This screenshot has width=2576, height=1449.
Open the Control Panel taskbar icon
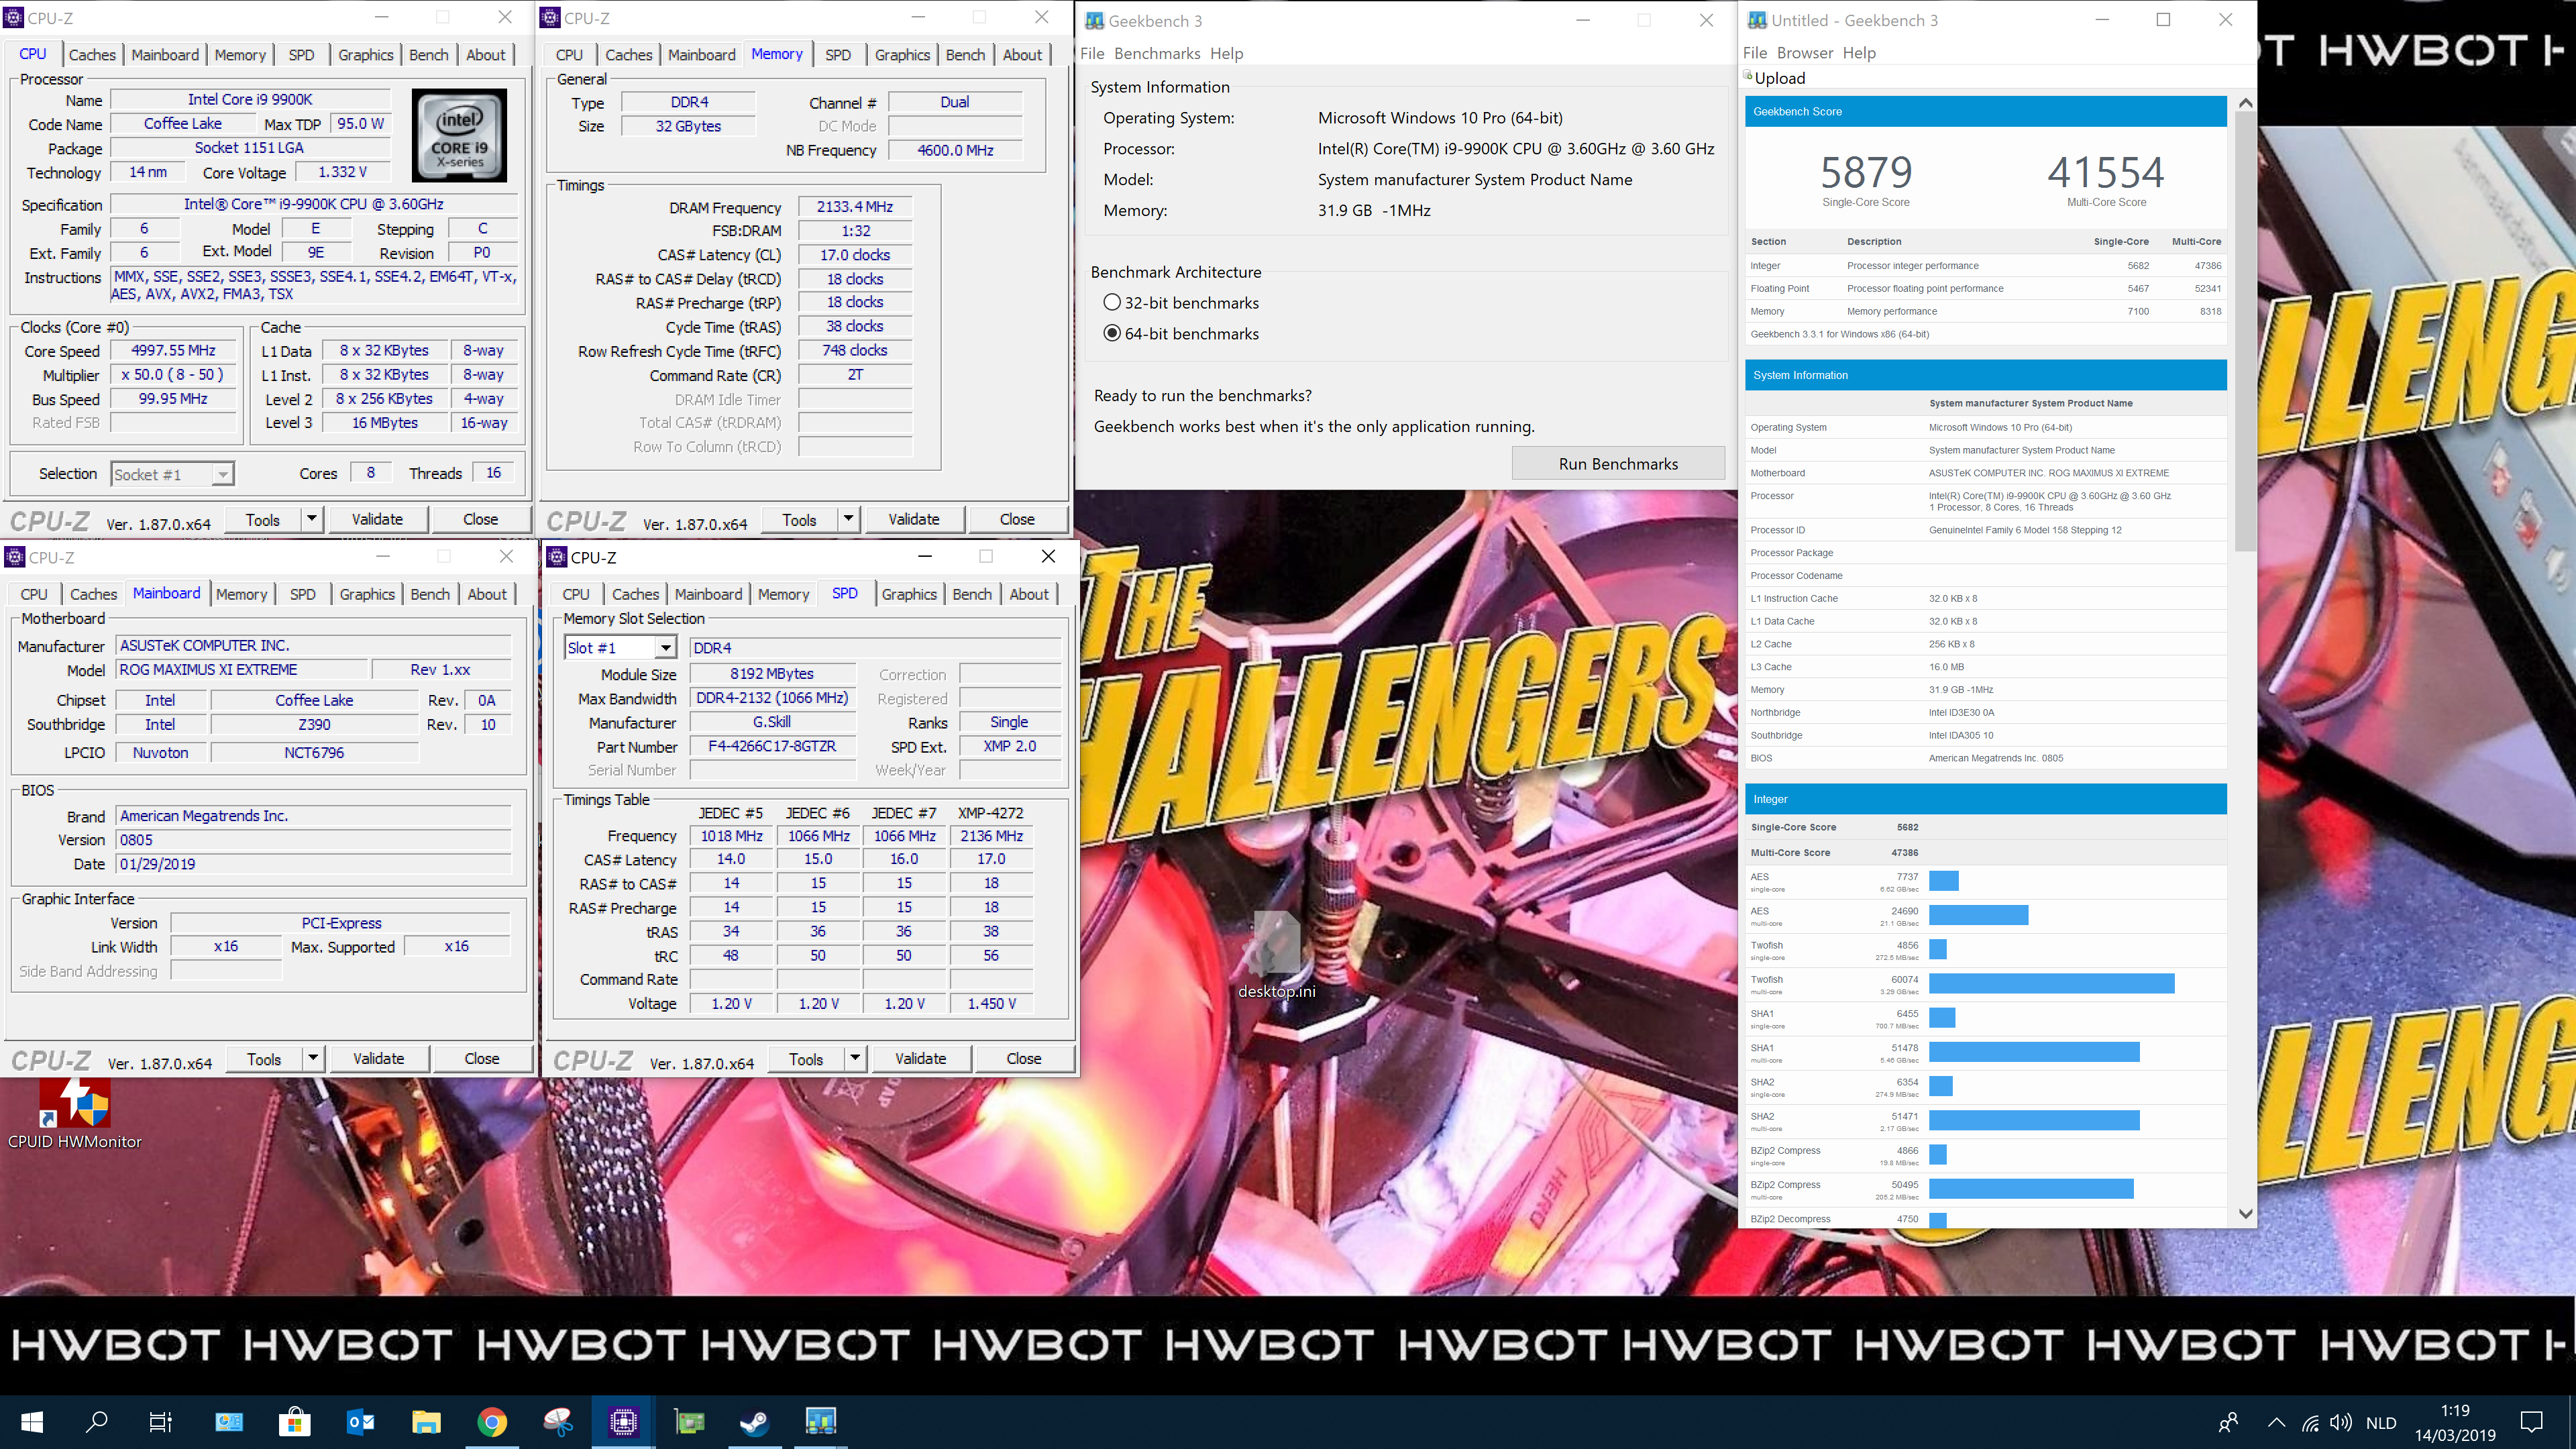point(229,1421)
